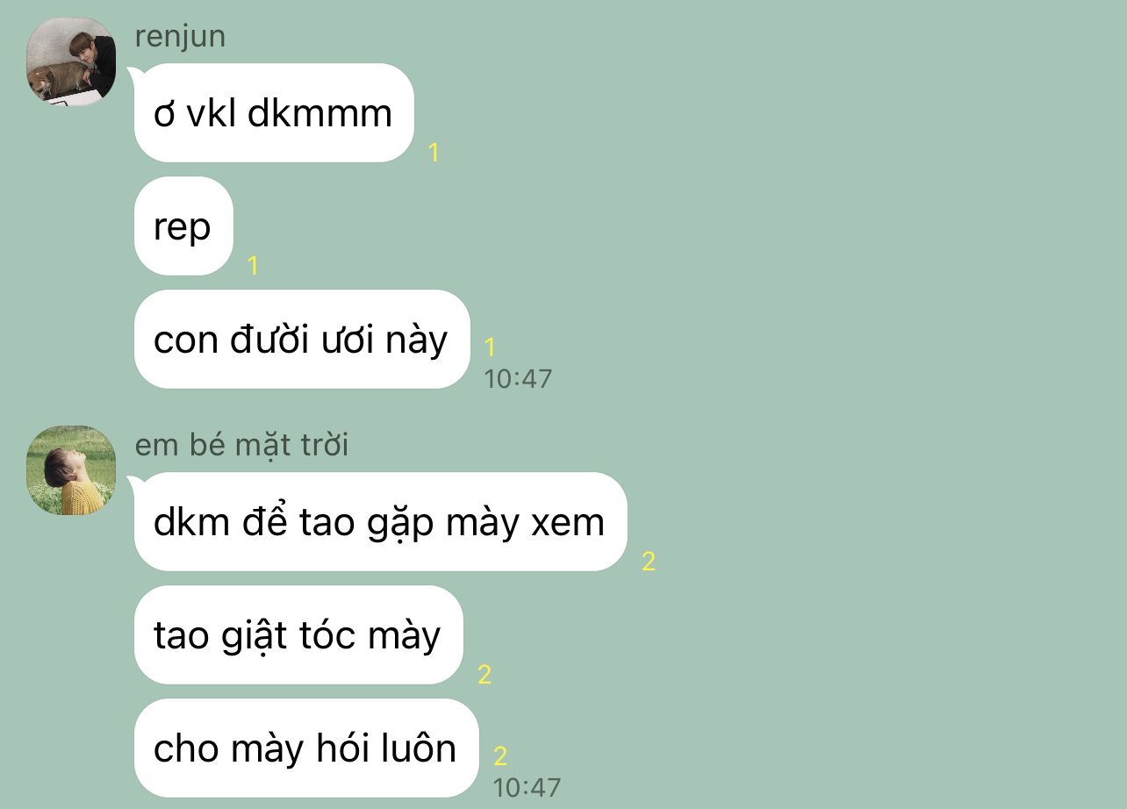The height and width of the screenshot is (809, 1127).
Task: Tap read count beside "cho mày hói luôn"
Action: pos(500,756)
